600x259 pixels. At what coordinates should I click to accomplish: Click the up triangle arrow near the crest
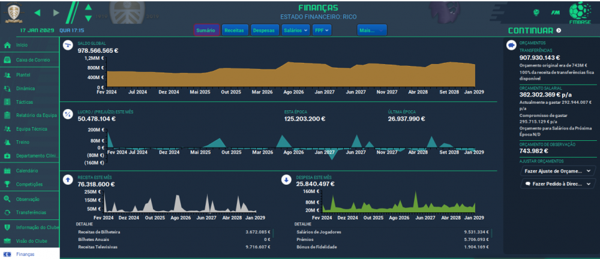[88, 7]
